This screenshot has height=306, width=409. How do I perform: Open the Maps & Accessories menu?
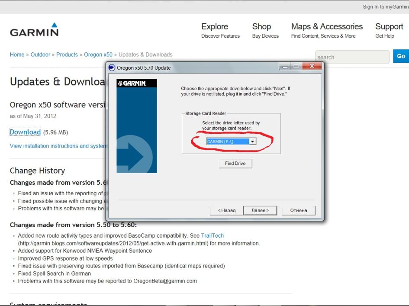pyautogui.click(x=327, y=27)
